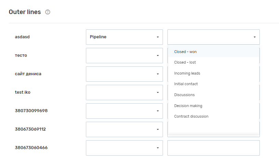The width and height of the screenshot is (279, 158).
Task: Select Contract discussion option
Action: click(191, 116)
